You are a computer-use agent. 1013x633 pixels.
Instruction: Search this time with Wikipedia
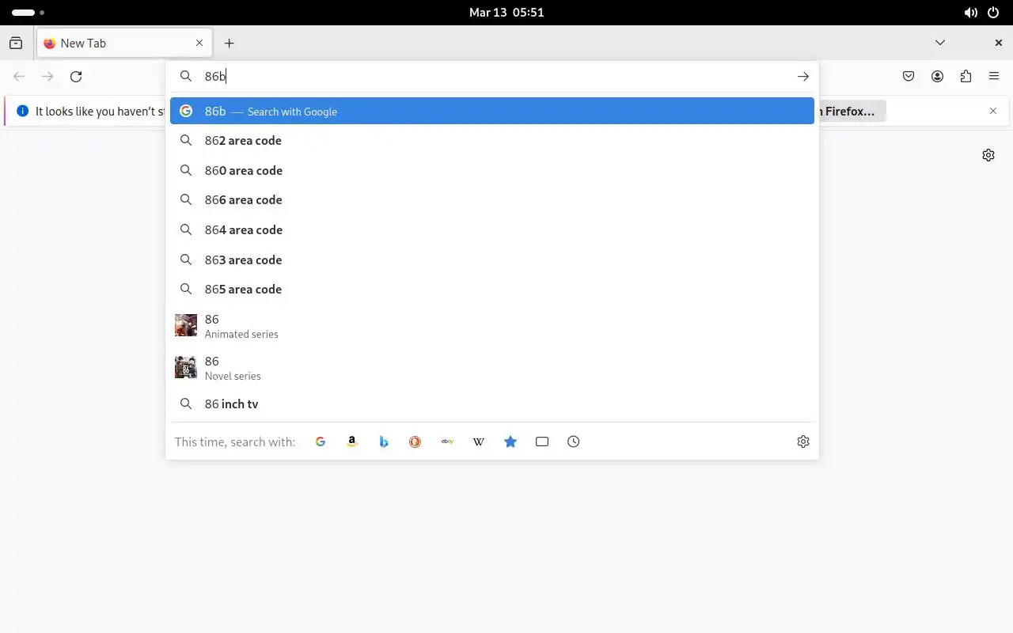[x=479, y=442]
